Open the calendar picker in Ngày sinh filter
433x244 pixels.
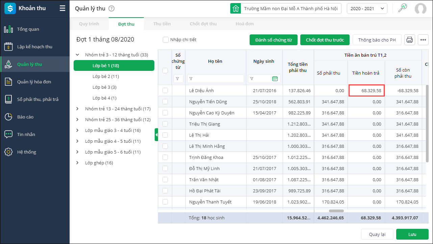click(x=275, y=79)
